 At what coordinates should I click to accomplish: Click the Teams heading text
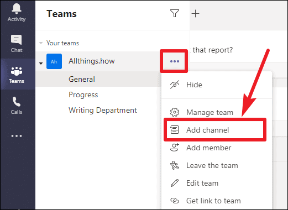pos(61,14)
